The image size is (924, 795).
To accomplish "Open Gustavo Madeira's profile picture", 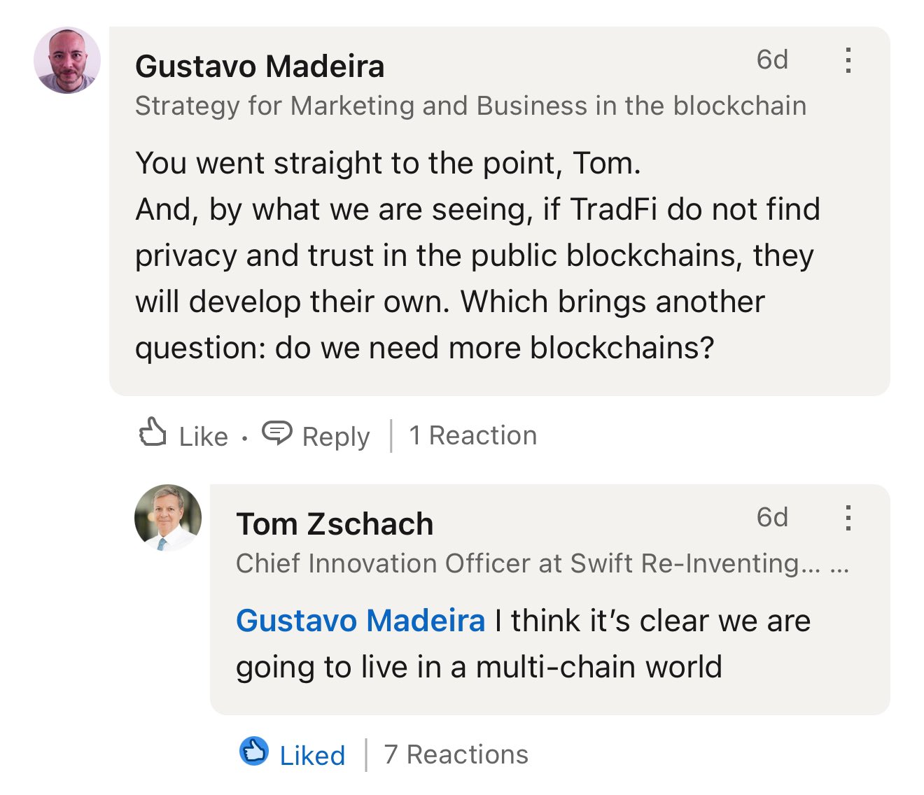I will (67, 60).
